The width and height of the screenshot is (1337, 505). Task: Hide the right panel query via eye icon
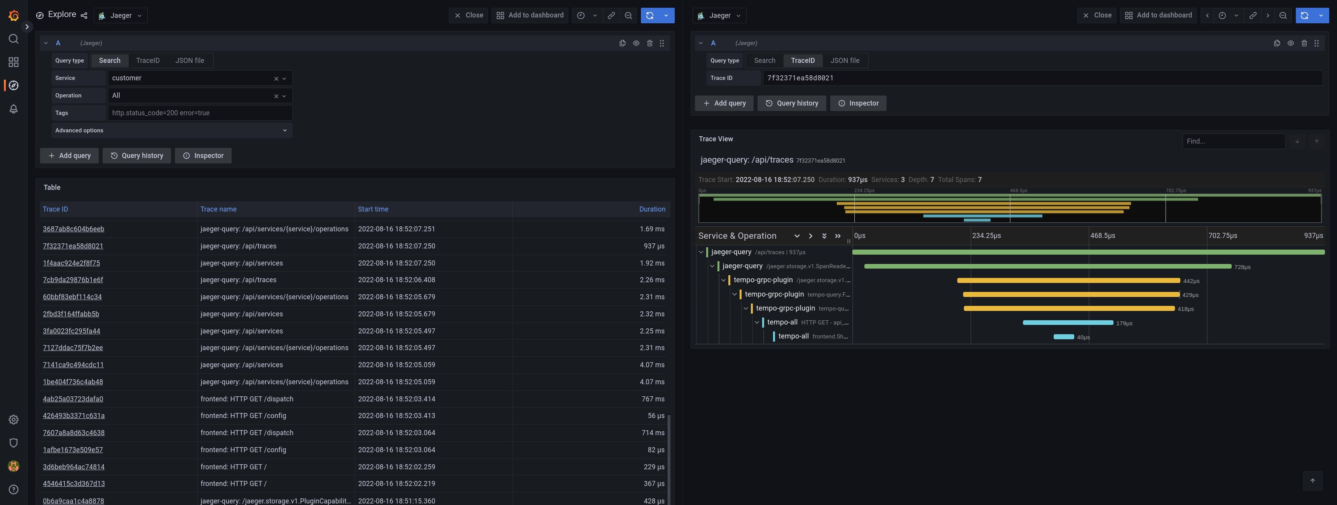[x=1290, y=43]
